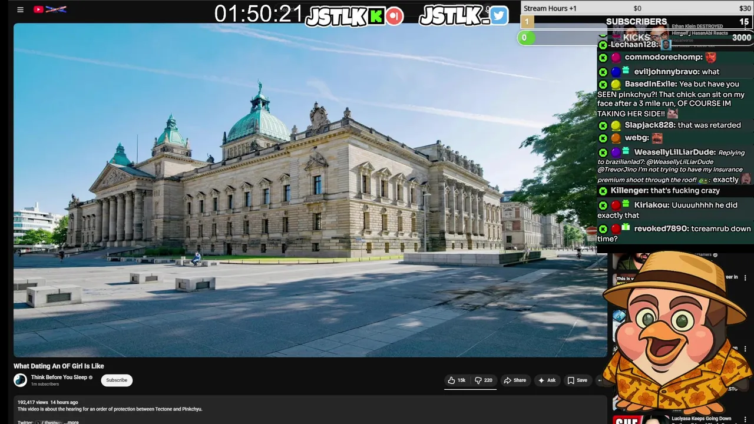The width and height of the screenshot is (754, 424).
Task: Open the more actions ellipsis beside Save
Action: click(600, 380)
